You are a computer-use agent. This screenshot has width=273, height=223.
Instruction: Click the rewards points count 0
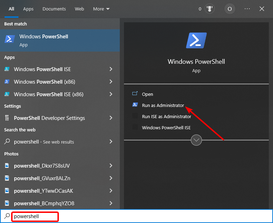click(200, 9)
